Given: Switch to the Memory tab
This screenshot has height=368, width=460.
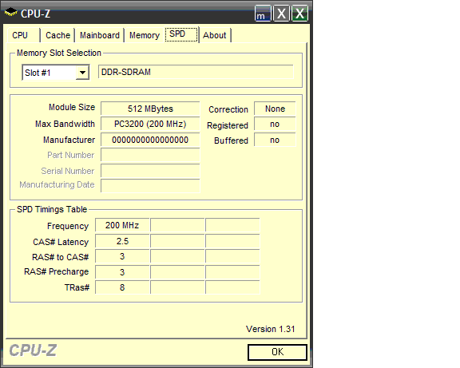Looking at the screenshot, I should [x=145, y=35].
